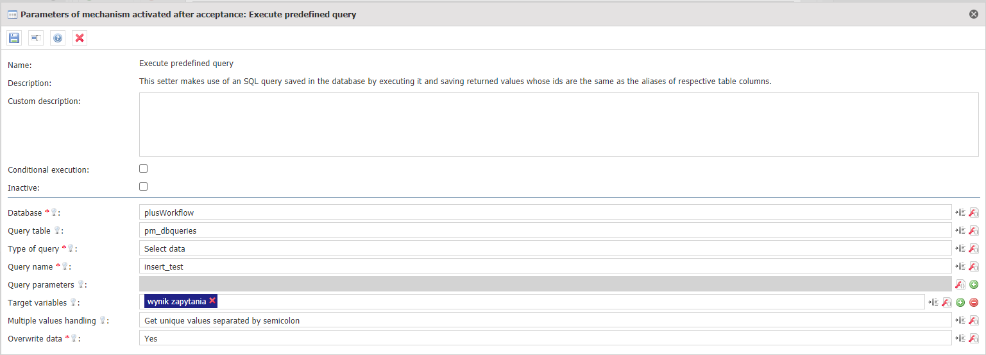Click into the Custom description text area
This screenshot has width=986, height=355.
(559, 125)
